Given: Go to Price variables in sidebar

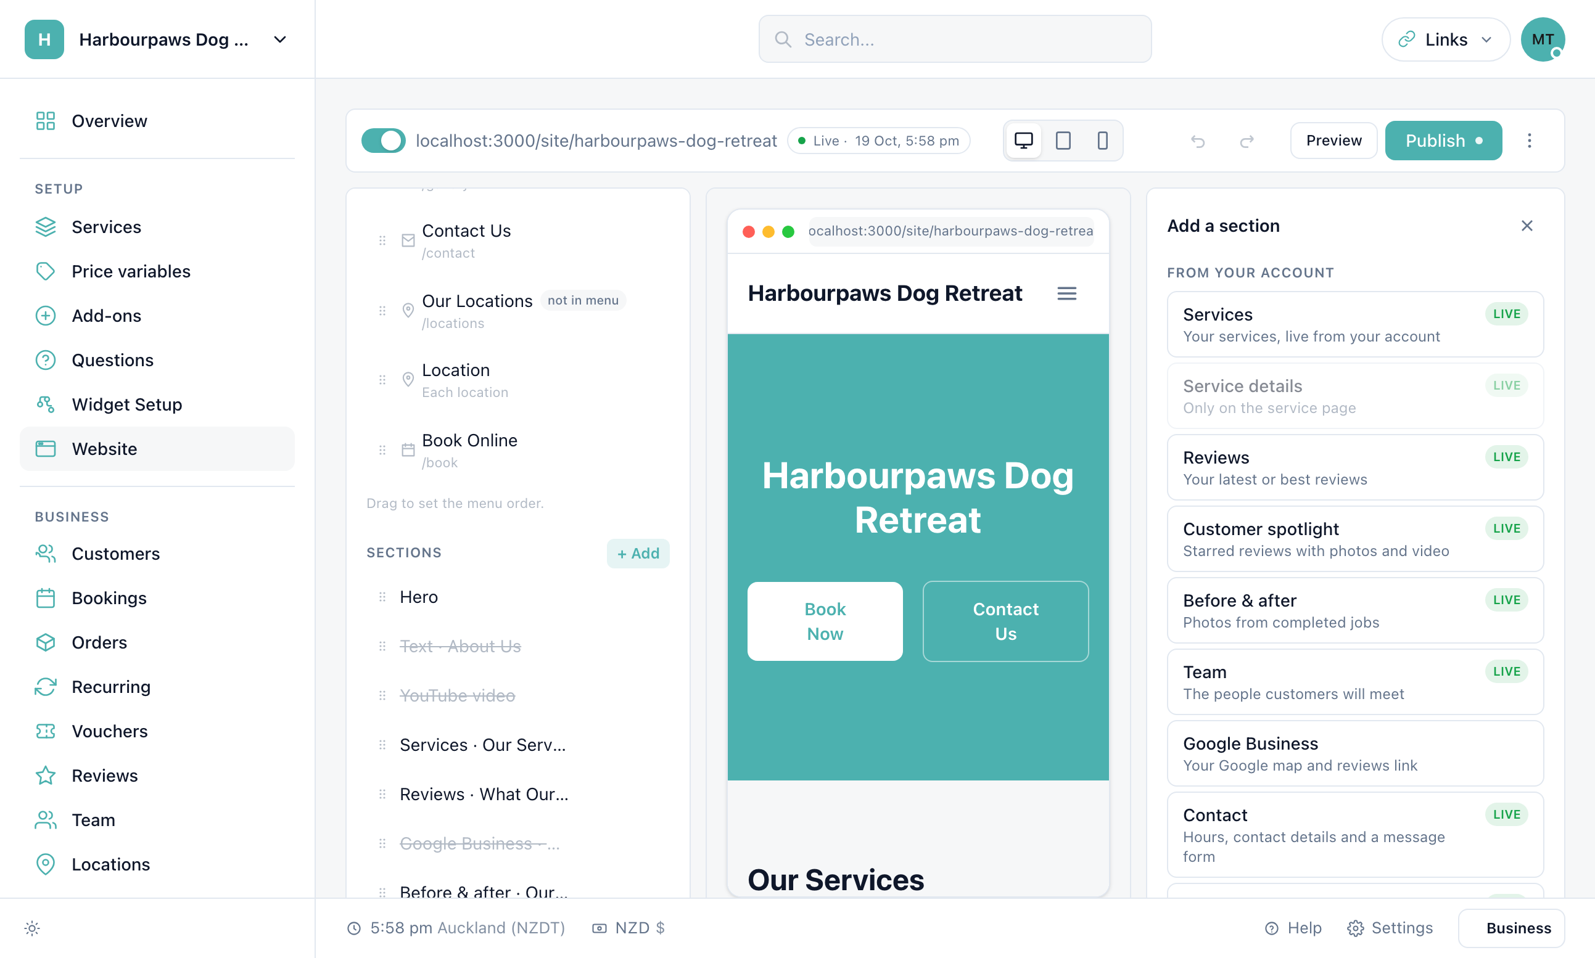Looking at the screenshot, I should pyautogui.click(x=157, y=271).
